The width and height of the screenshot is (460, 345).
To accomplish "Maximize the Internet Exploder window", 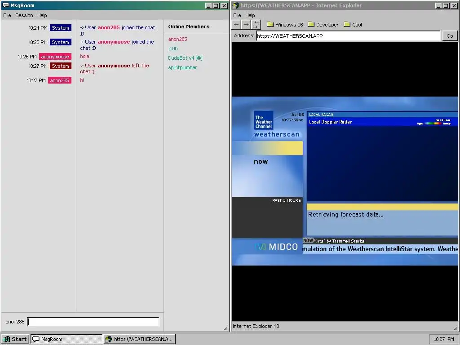I will [x=446, y=5].
